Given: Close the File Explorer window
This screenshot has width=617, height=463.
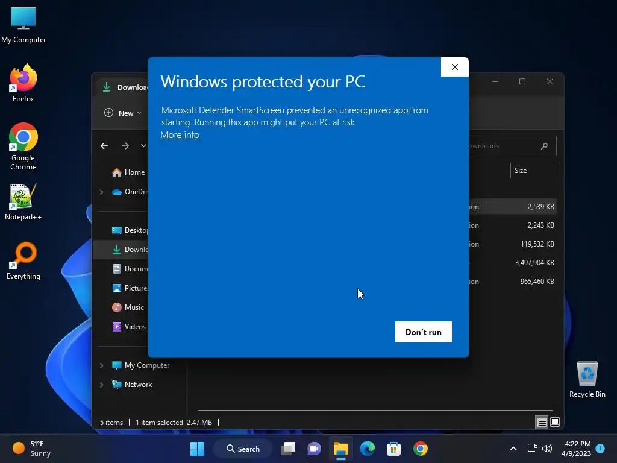Looking at the screenshot, I should 550,81.
